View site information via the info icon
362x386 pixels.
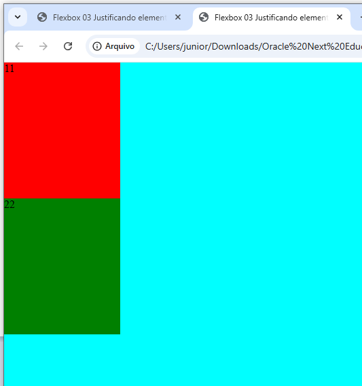tap(97, 46)
